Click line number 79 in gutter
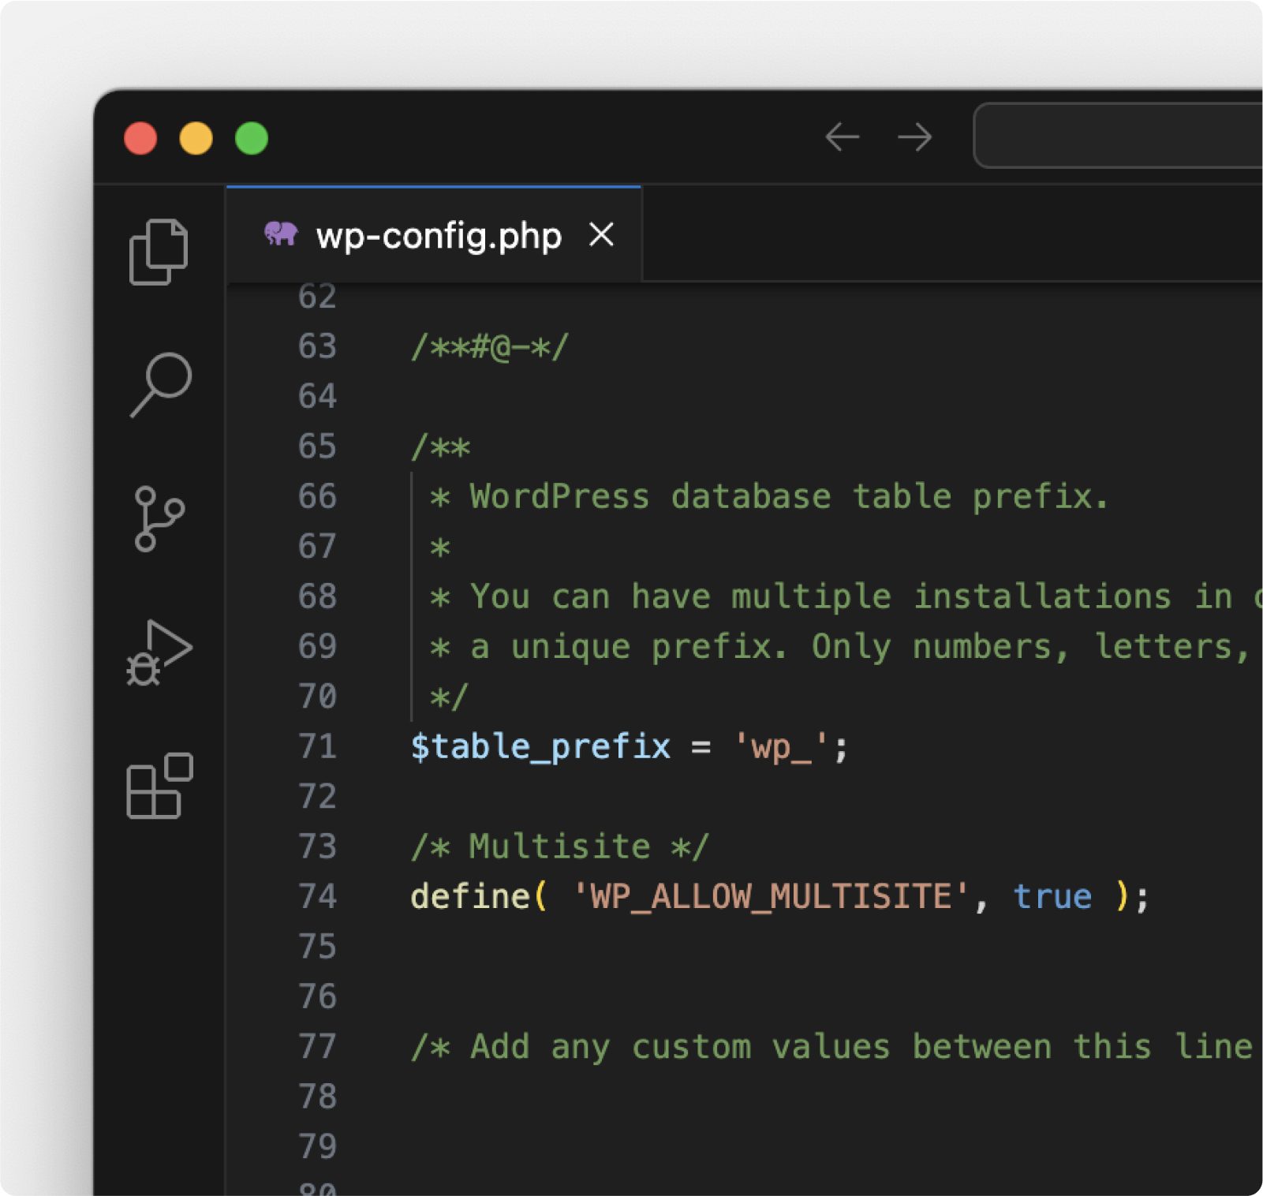 (x=317, y=1146)
